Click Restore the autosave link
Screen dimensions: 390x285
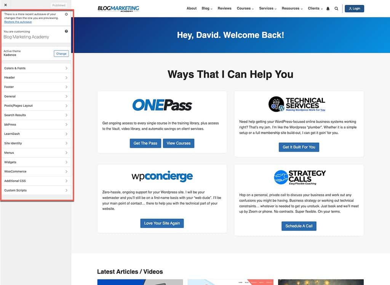pos(18,22)
